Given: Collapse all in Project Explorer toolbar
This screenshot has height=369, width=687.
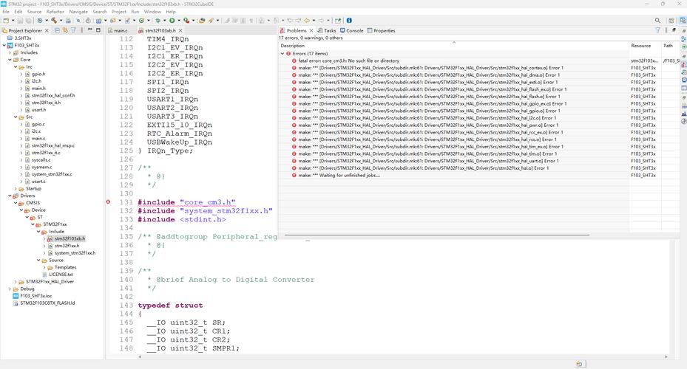Looking at the screenshot, I should (x=58, y=30).
